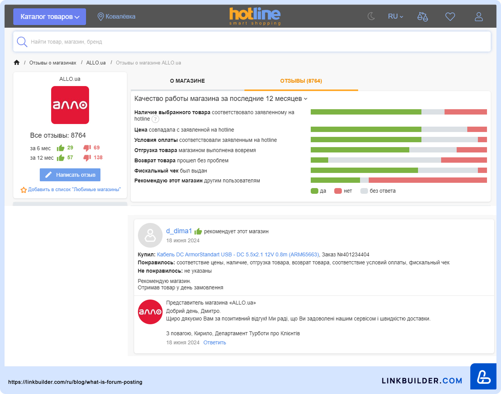Click the Написать отзыв button
The image size is (501, 394).
[x=70, y=175]
